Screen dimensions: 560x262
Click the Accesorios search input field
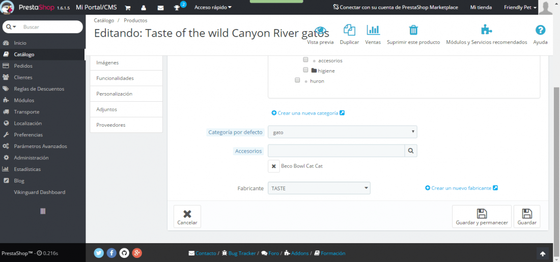point(336,151)
